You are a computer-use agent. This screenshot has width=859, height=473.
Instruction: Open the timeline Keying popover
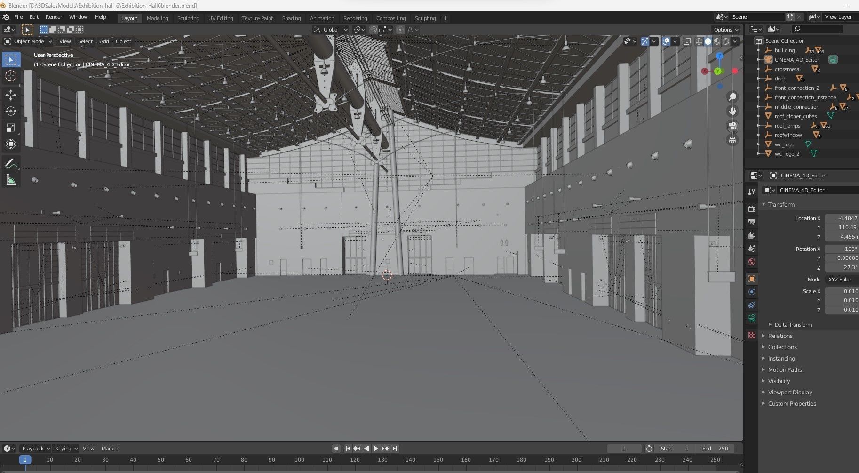[66, 449]
